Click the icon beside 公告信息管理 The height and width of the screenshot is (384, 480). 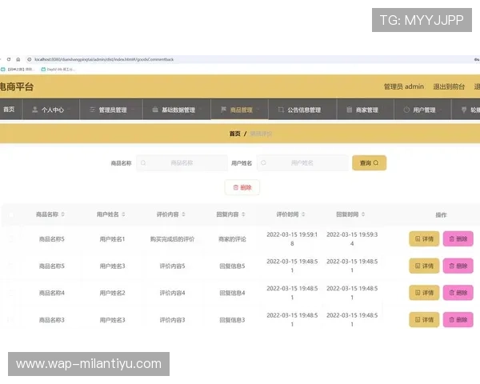click(x=281, y=110)
